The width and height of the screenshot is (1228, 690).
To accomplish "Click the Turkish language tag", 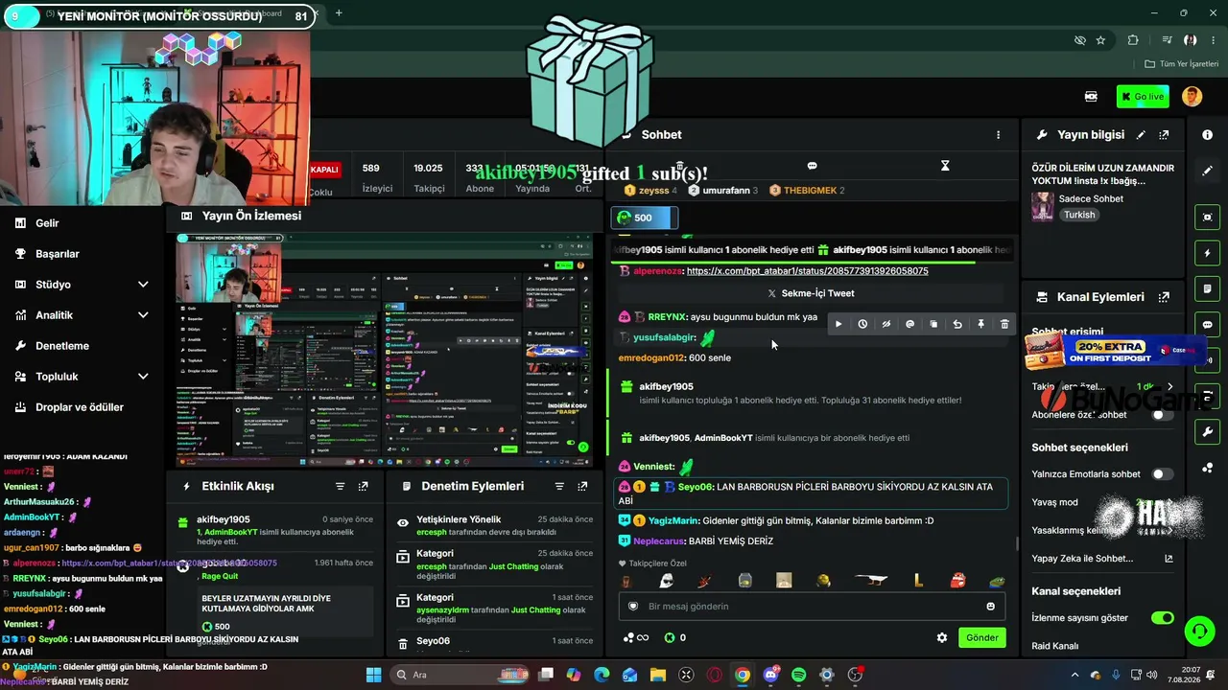I will click(1079, 215).
